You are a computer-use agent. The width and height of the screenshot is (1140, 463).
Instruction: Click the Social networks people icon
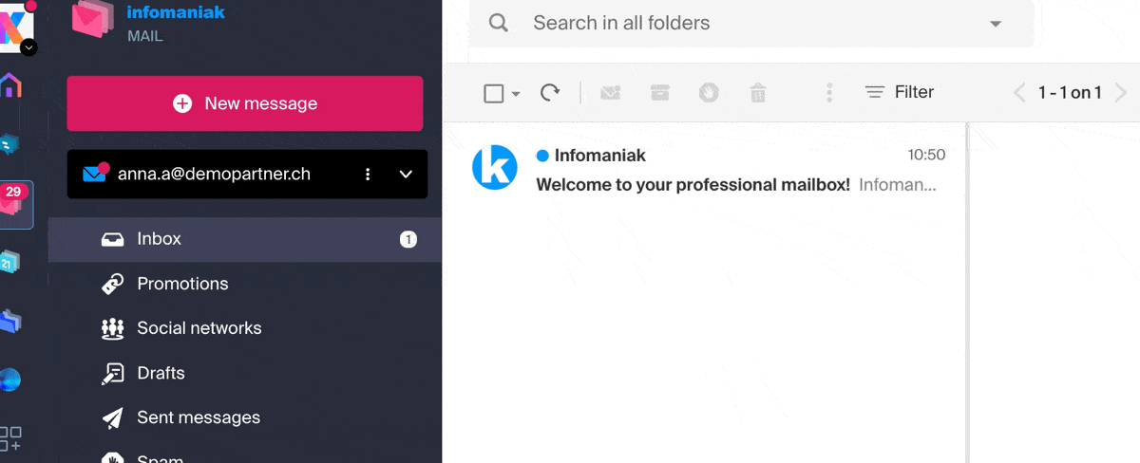(x=113, y=328)
